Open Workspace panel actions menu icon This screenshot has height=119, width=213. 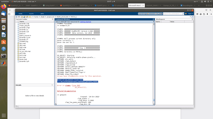pos(192,19)
